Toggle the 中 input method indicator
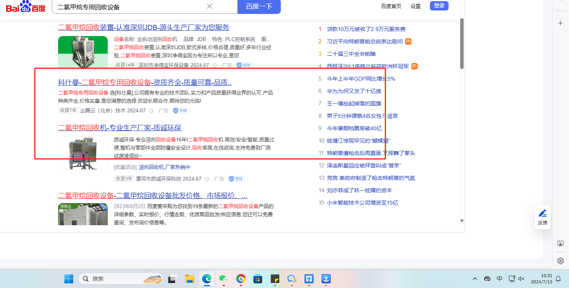The height and width of the screenshot is (288, 569). [x=499, y=279]
